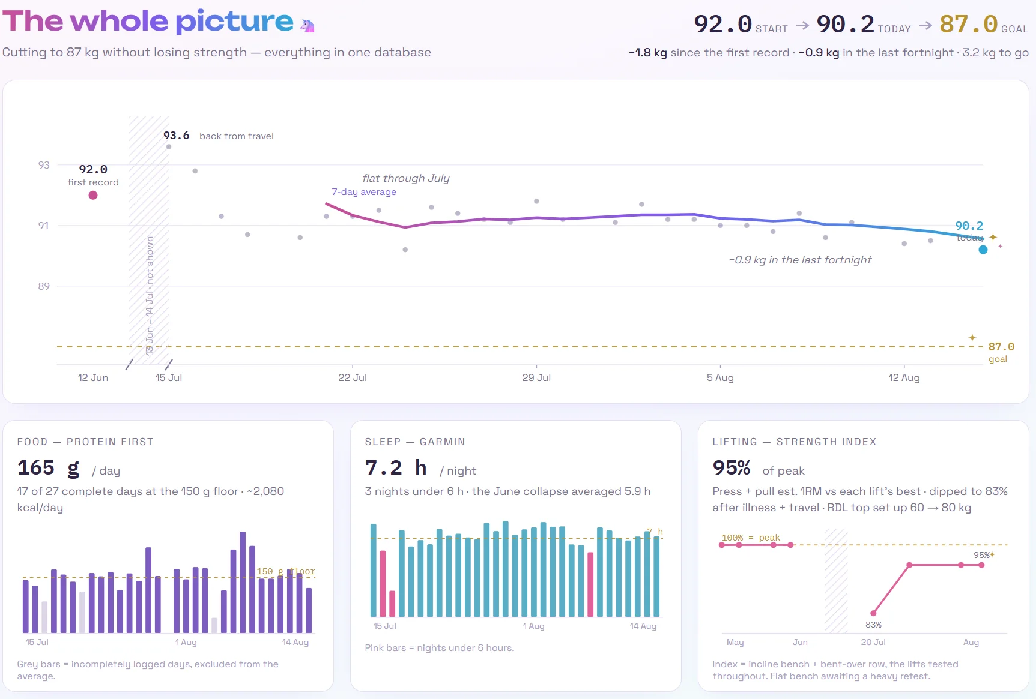1036x699 pixels.
Task: Click the '12 Jun' axis label
Action: tap(93, 377)
